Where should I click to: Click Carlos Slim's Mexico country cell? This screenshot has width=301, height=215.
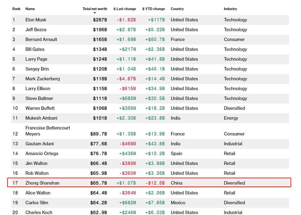178,203
